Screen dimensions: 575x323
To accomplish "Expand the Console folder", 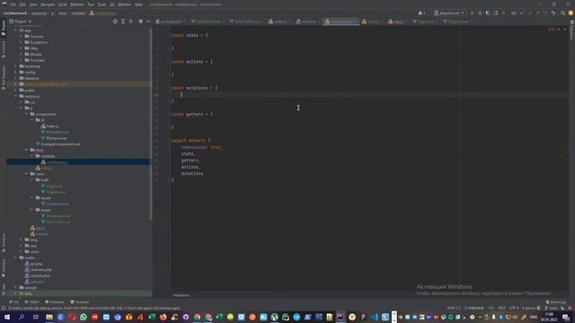I will (x=21, y=37).
